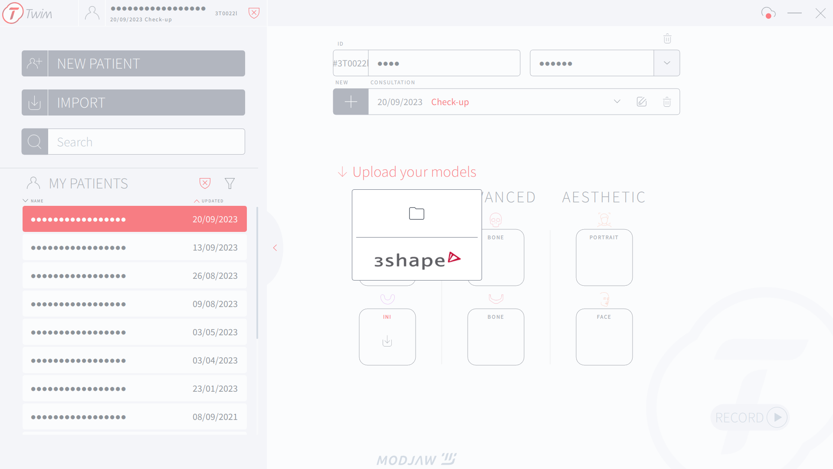Screen dimensions: 833x469
Task: Click the NEW PATIENT button
Action: tap(133, 63)
